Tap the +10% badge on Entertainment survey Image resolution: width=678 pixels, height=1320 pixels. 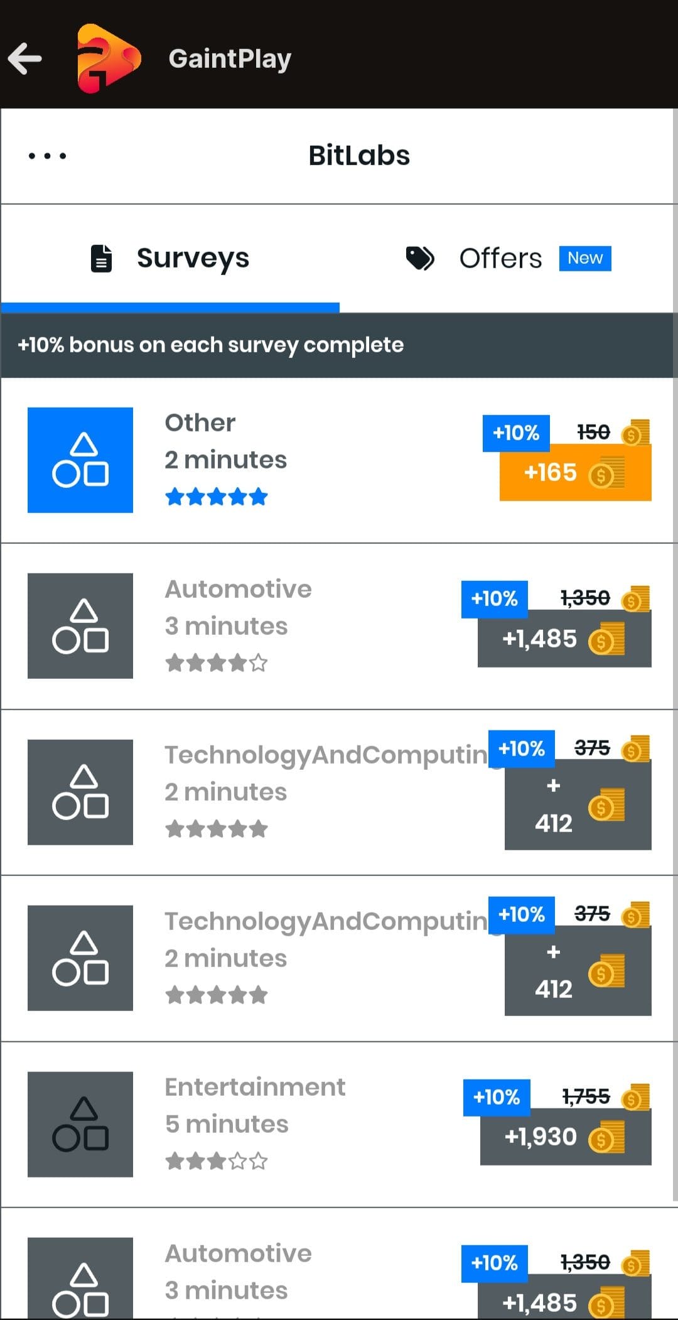pyautogui.click(x=497, y=1097)
